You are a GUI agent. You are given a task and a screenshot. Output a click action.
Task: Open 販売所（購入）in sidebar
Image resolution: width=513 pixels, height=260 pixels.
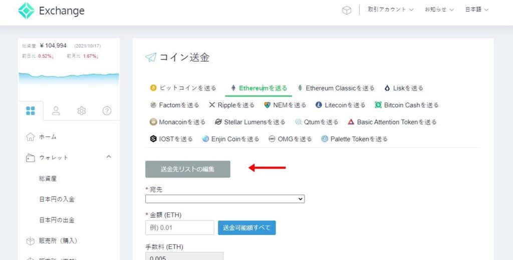coord(58,240)
